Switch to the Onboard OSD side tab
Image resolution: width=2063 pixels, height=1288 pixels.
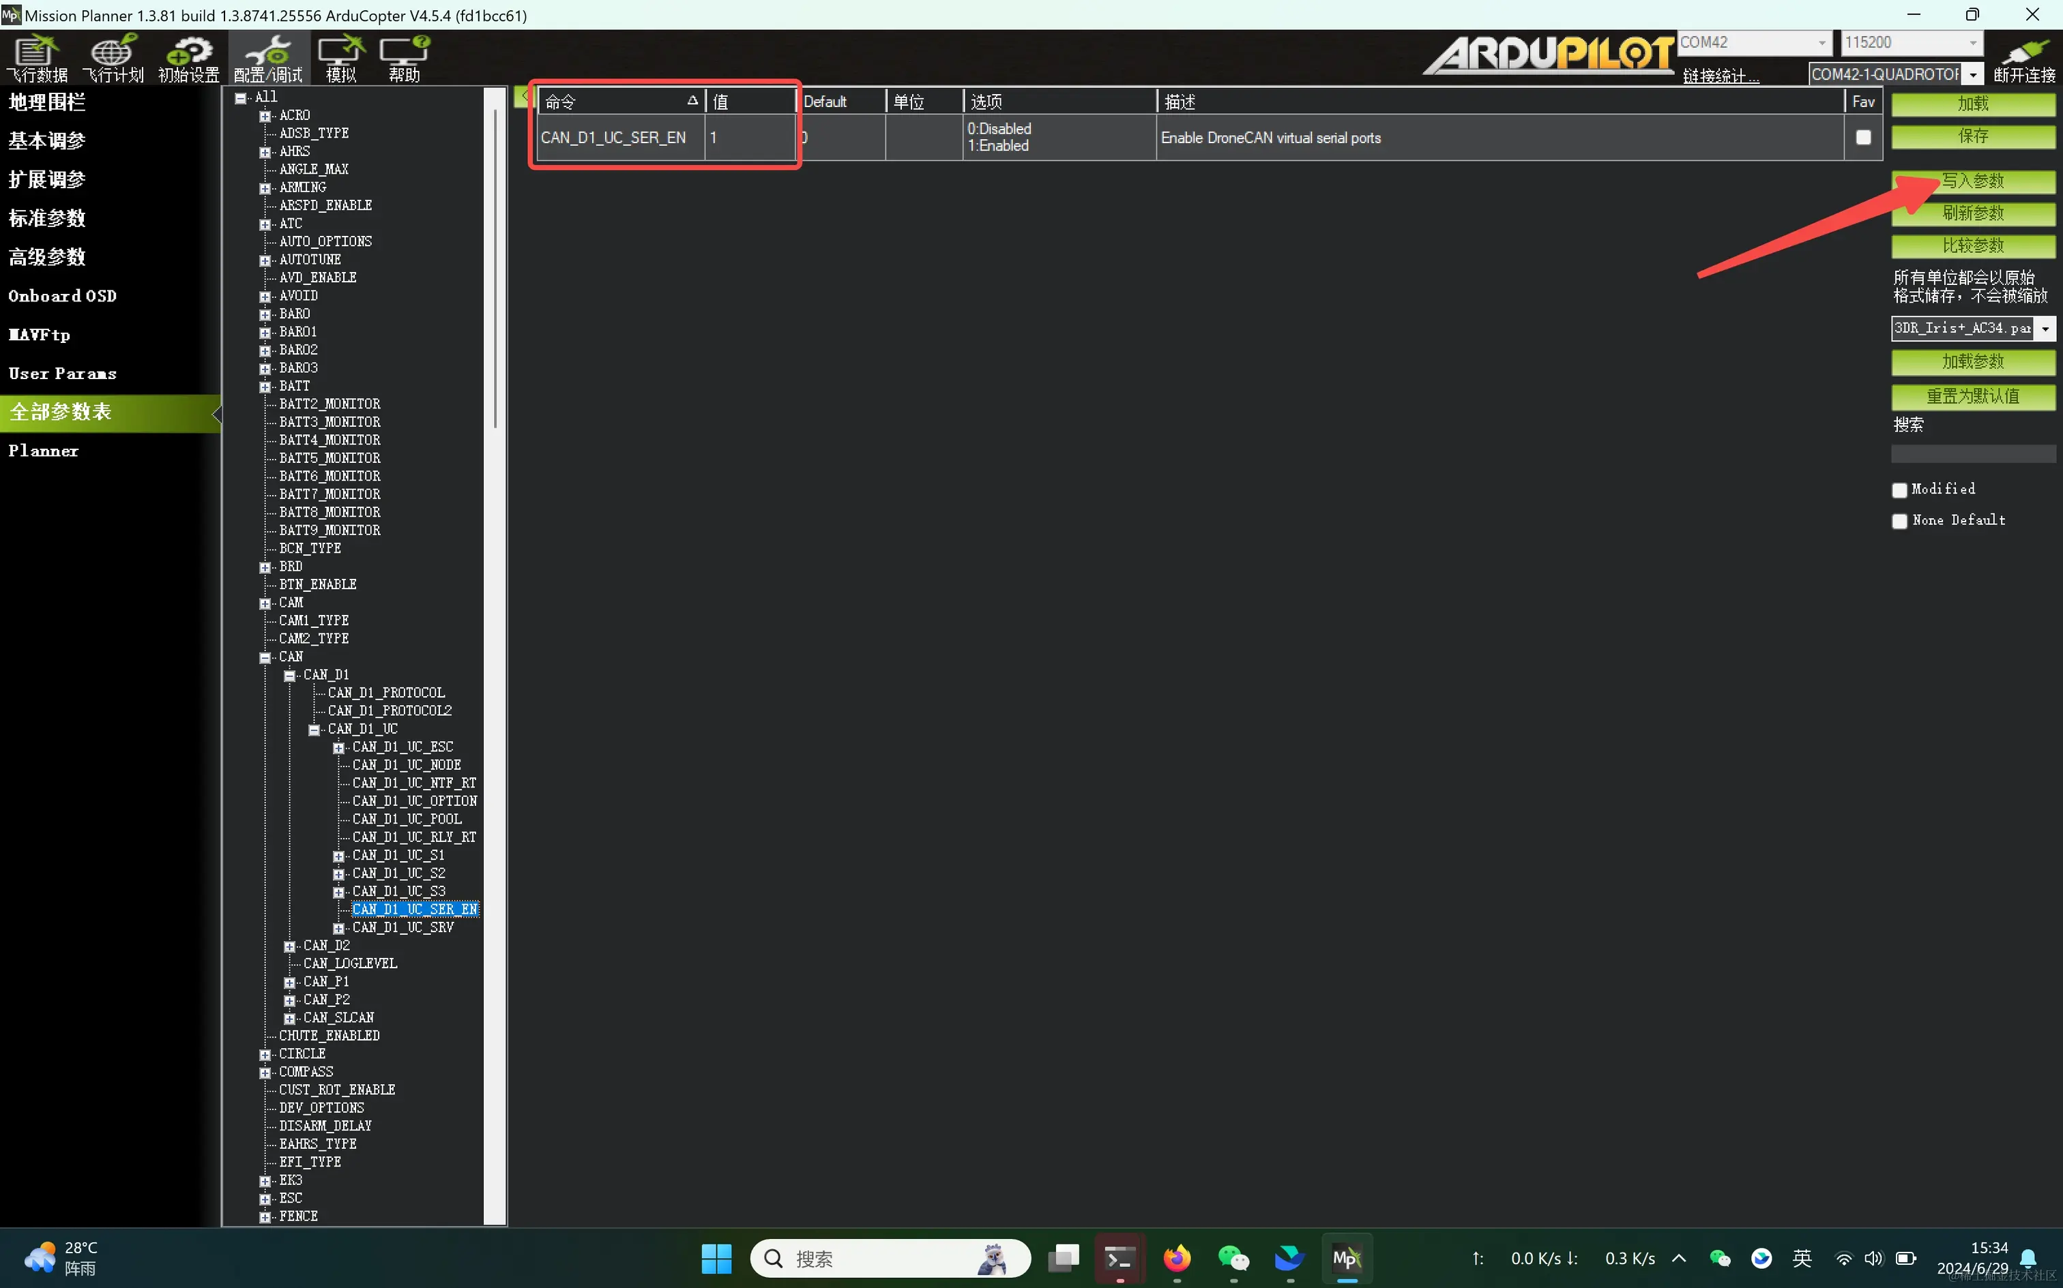pos(62,296)
